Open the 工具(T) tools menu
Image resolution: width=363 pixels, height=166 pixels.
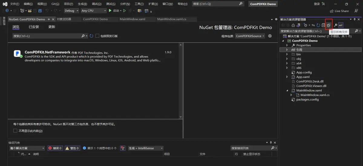click(x=139, y=4)
